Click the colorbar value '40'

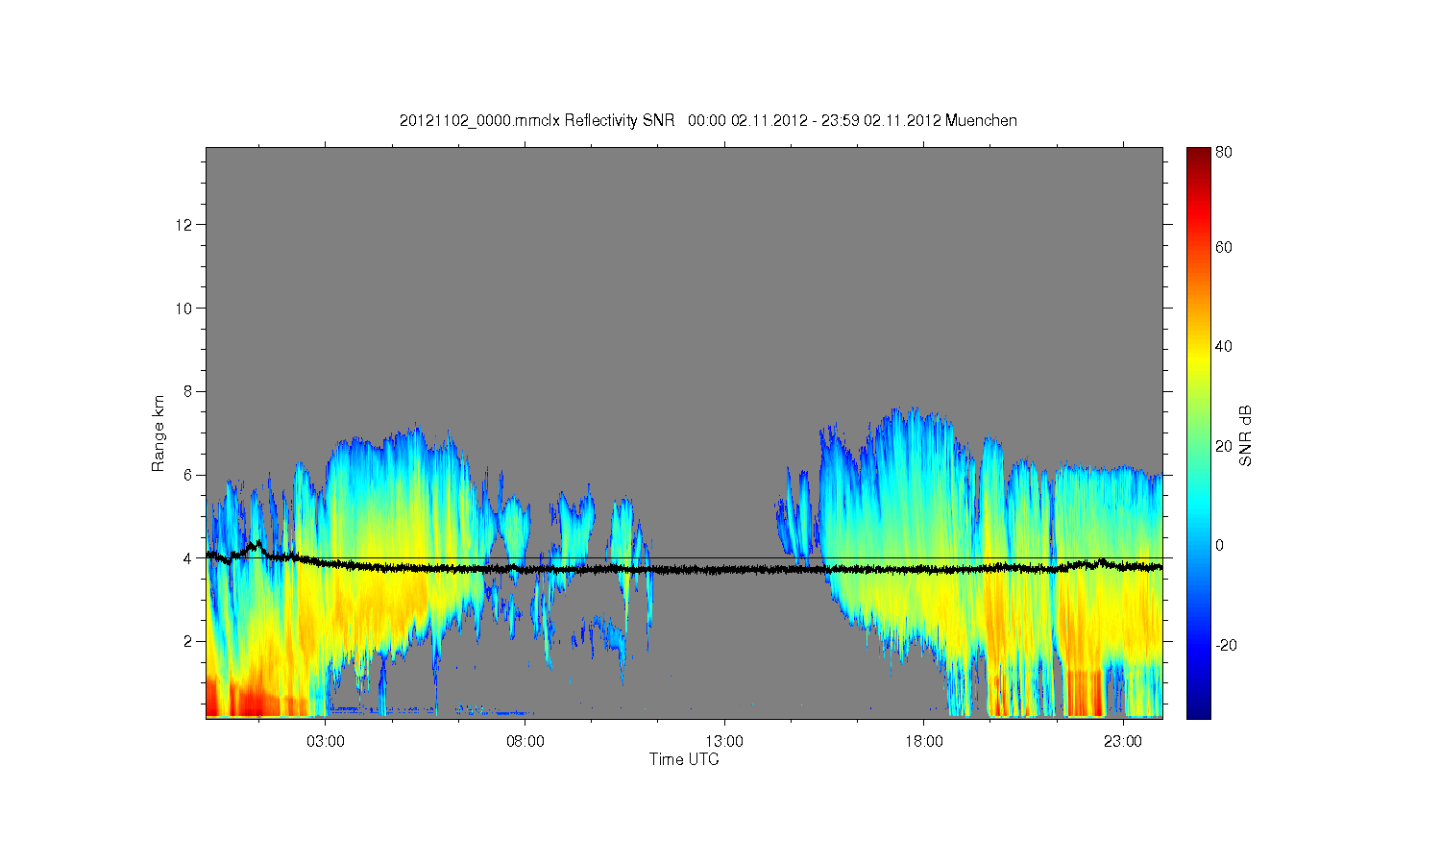(1224, 347)
